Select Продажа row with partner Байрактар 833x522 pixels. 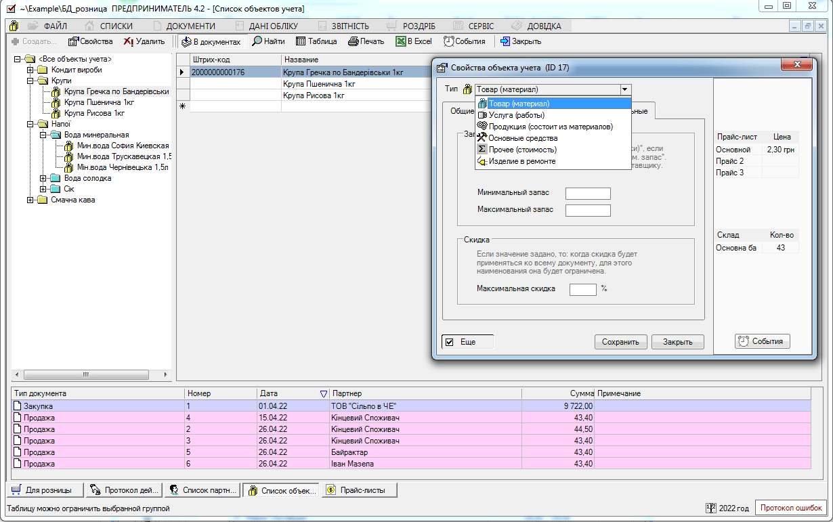411,452
